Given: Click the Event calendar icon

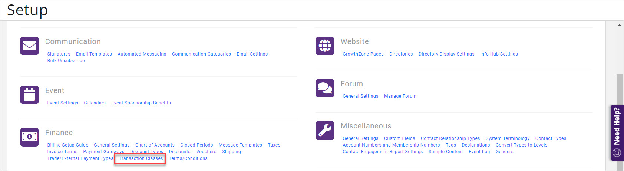Looking at the screenshot, I should pos(29,95).
